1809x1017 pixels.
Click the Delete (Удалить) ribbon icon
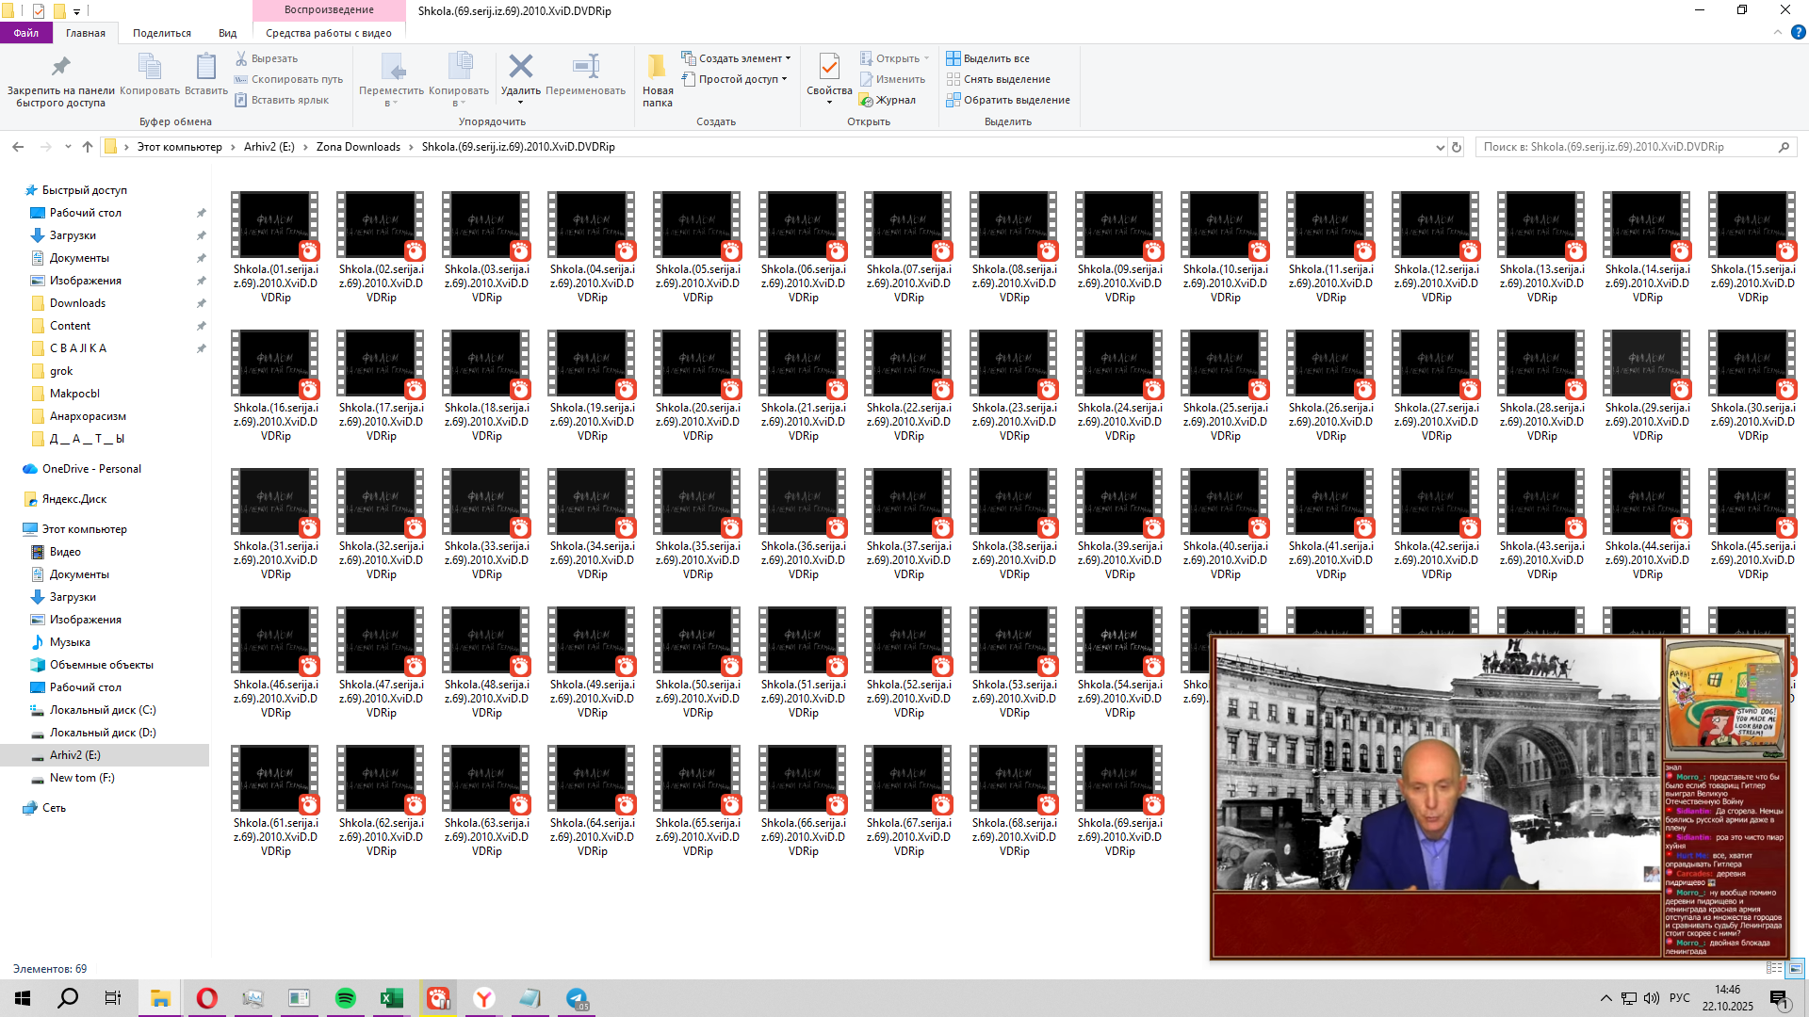[x=520, y=68]
